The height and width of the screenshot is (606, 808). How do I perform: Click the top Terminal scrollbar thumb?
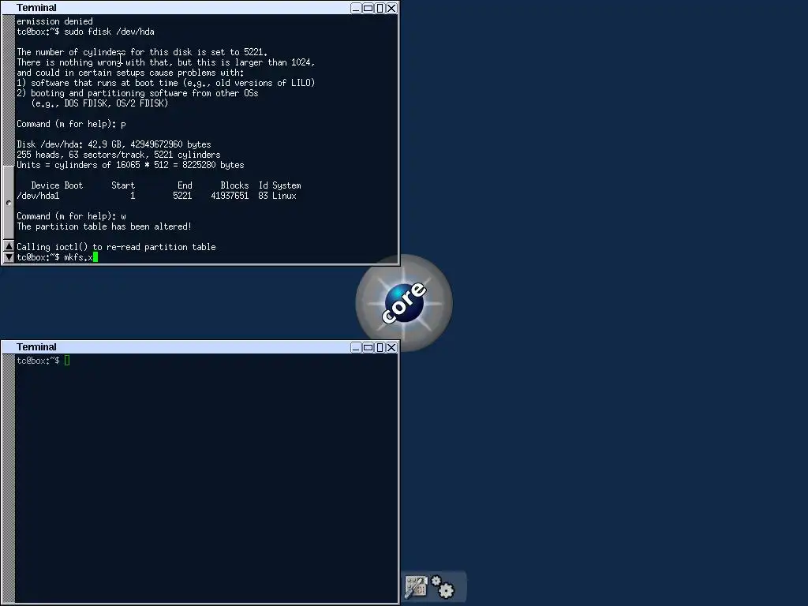pyautogui.click(x=9, y=203)
